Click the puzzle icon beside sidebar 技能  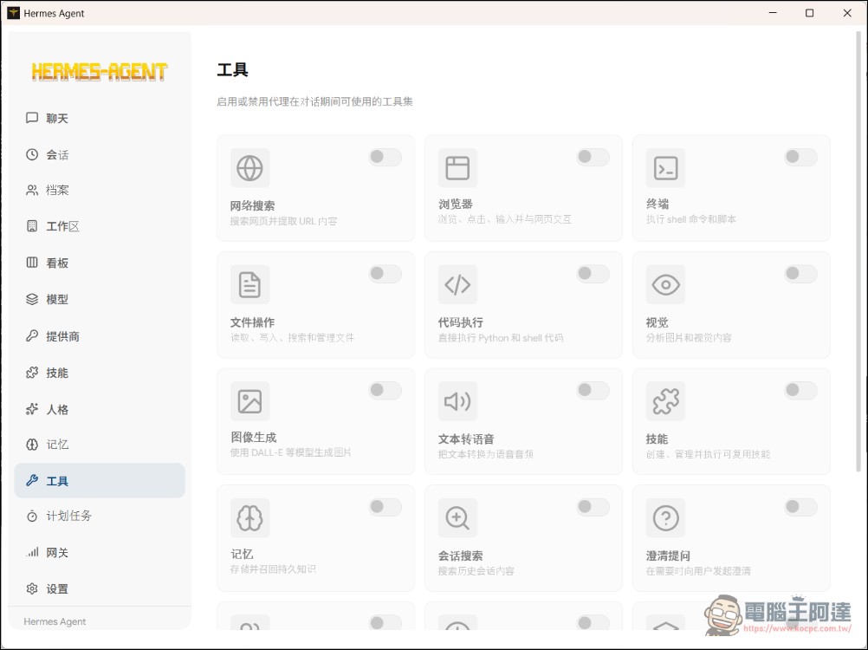pyautogui.click(x=32, y=373)
